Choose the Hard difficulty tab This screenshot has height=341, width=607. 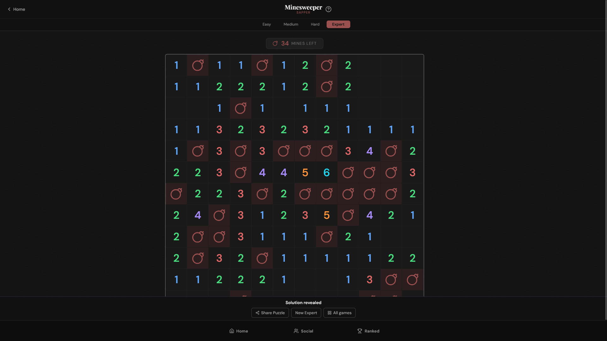point(315,24)
